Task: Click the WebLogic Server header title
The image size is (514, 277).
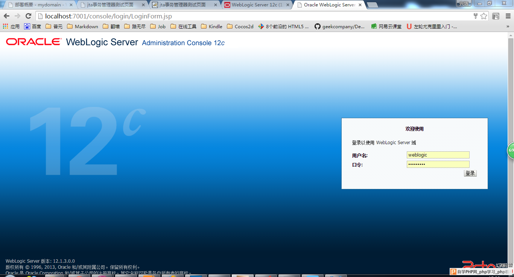Action: click(x=102, y=42)
